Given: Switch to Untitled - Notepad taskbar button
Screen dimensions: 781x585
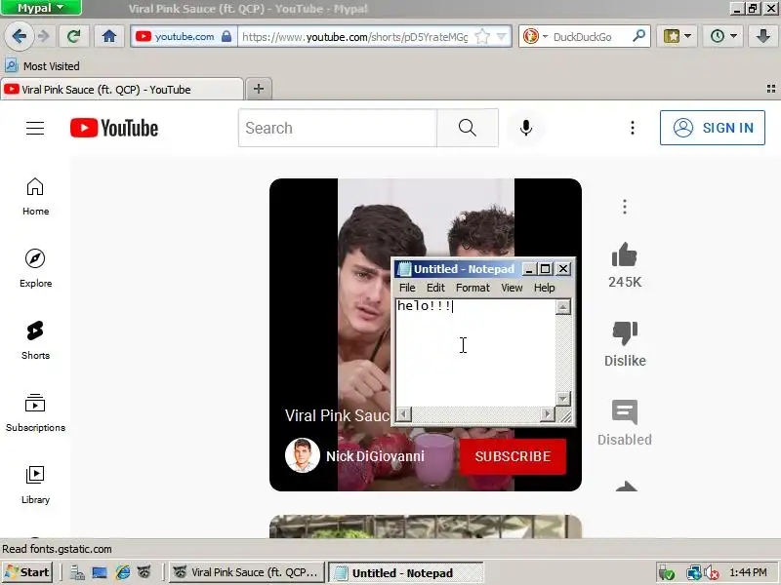Looking at the screenshot, I should tap(405, 573).
